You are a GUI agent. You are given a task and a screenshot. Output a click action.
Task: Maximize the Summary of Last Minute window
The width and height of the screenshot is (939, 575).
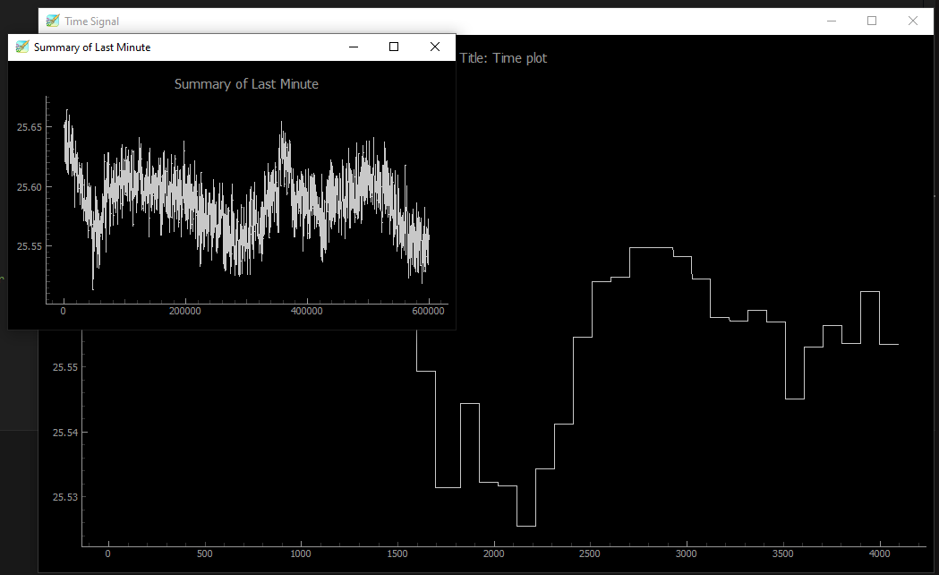tap(394, 47)
